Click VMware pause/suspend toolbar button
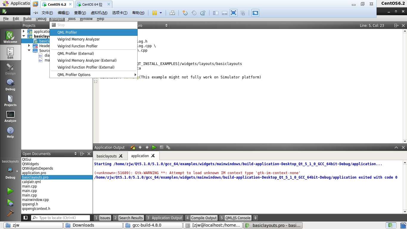This screenshot has width=407, height=229. 155,13
